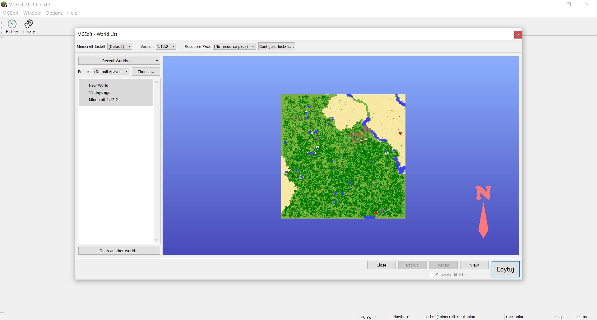Click the player spawn marker on the map
Viewport: 597px width, 320px height.
tap(400, 133)
